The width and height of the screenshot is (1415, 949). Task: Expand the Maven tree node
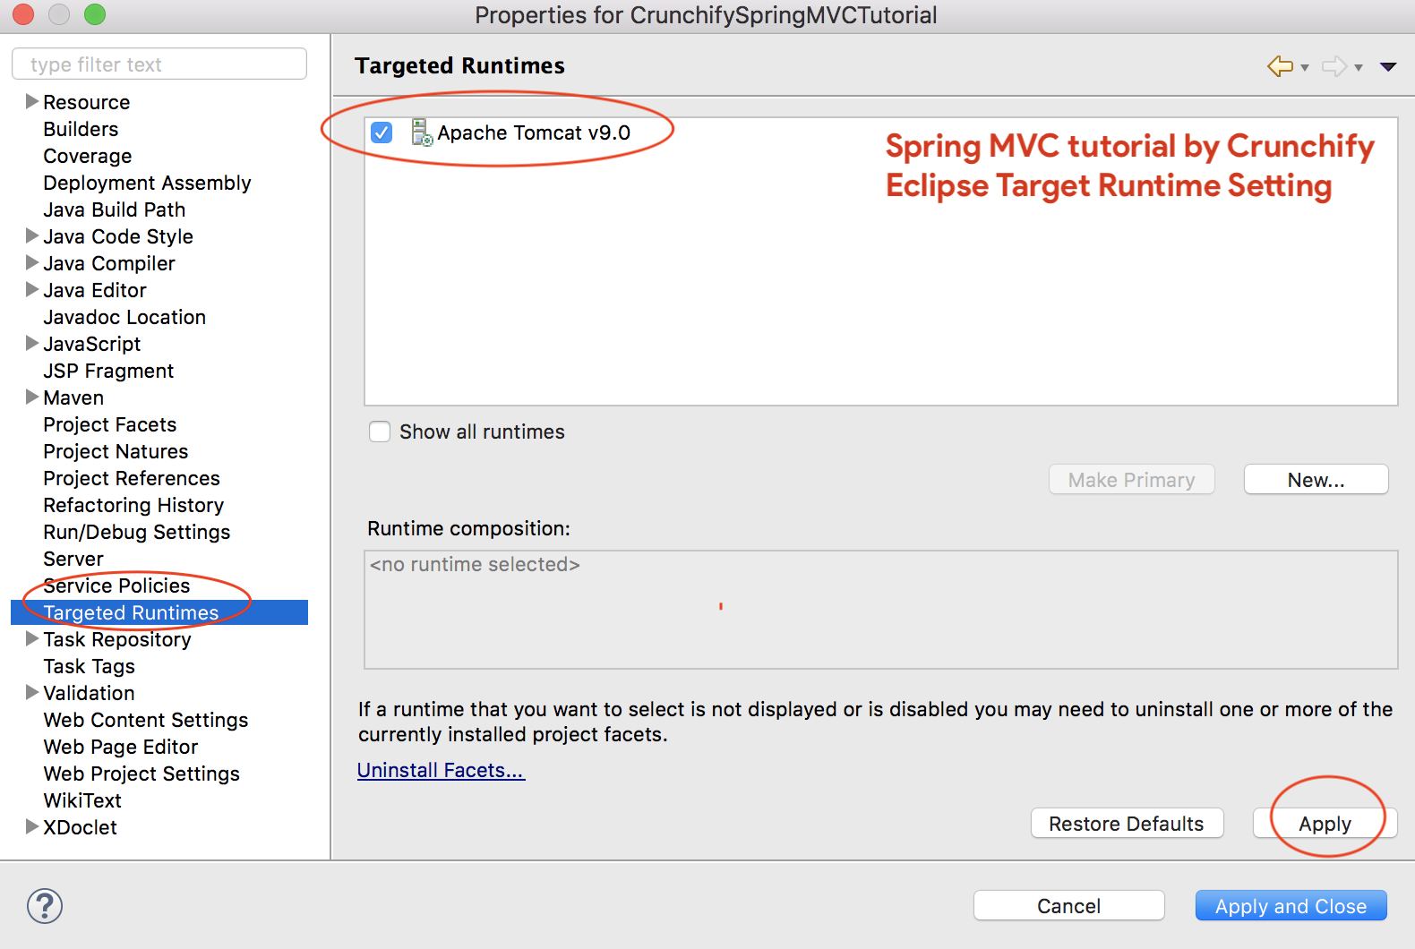coord(32,397)
